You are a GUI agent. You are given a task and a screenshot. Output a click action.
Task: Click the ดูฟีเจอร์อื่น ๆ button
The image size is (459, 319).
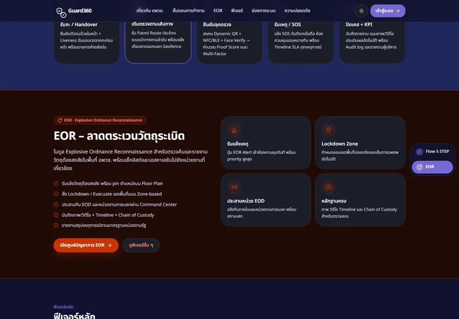141,245
